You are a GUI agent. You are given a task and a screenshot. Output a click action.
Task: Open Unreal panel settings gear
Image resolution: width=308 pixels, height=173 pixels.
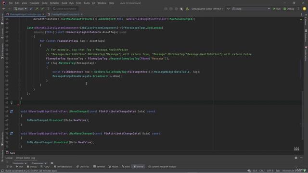(x=296, y=158)
